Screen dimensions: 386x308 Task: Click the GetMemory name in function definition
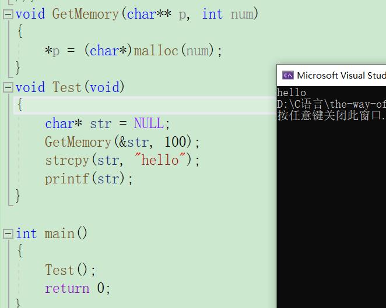click(86, 14)
